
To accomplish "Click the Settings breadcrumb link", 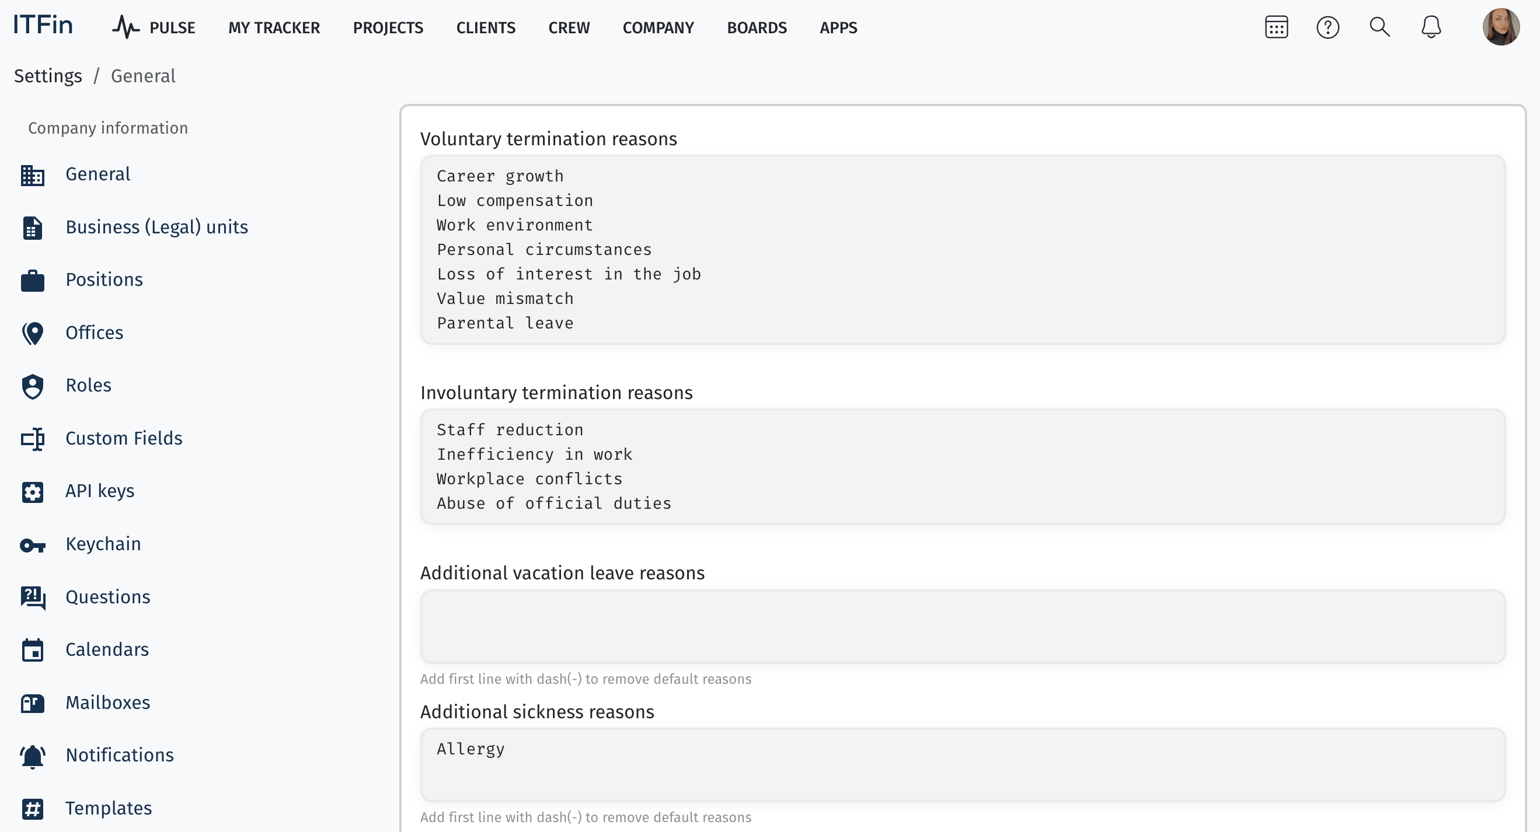I will coord(48,76).
